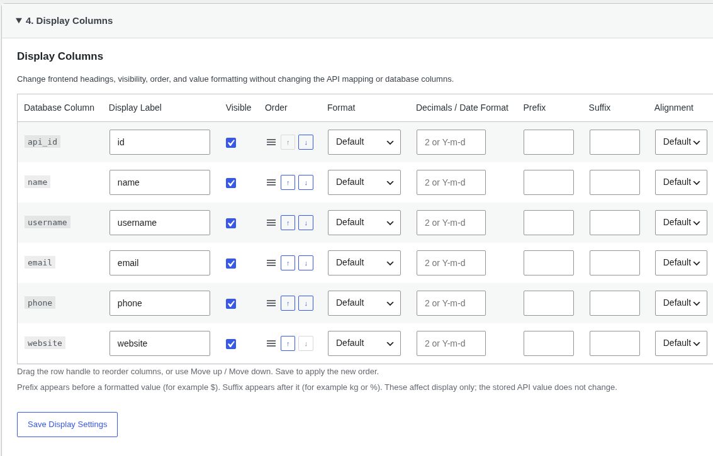Open Alignment dropdown for website
Image resolution: width=713 pixels, height=456 pixels.
click(681, 343)
